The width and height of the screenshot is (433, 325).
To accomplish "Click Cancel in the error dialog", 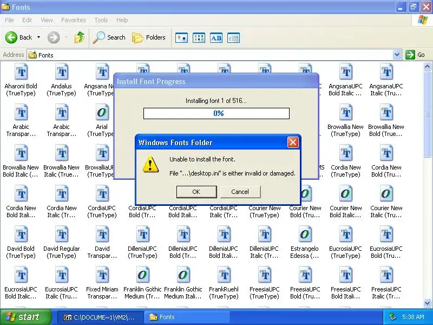I will 240,192.
